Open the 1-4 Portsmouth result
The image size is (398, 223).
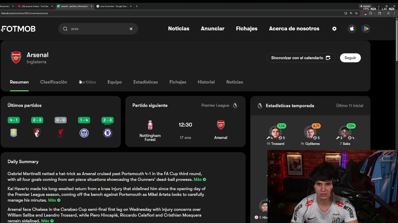84,120
